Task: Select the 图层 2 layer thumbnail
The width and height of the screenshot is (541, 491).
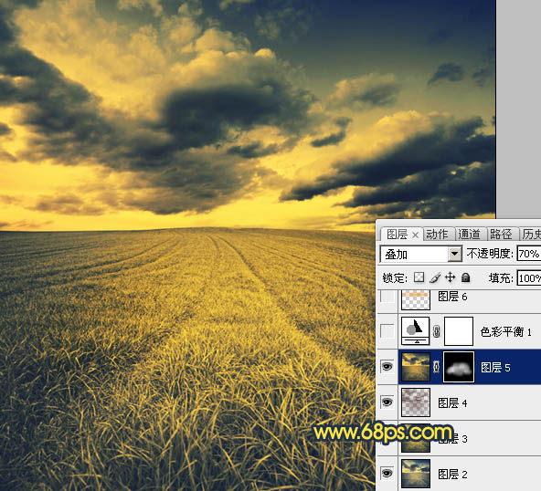Action: 416,473
